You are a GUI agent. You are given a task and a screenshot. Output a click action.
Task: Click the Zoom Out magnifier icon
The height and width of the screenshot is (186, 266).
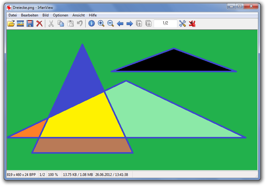click(x=111, y=23)
